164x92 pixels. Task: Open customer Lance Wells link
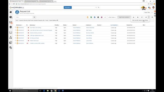click(89, 41)
